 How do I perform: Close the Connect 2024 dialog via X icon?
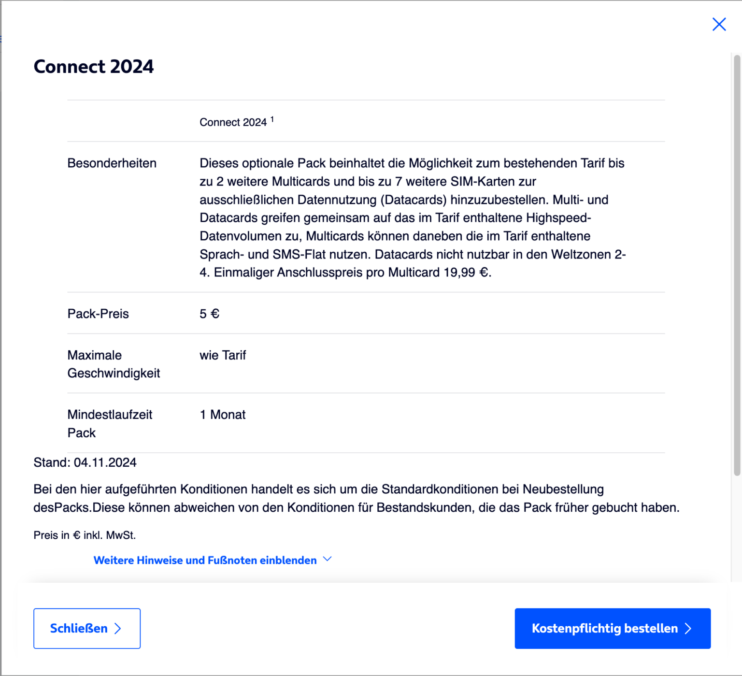click(719, 24)
